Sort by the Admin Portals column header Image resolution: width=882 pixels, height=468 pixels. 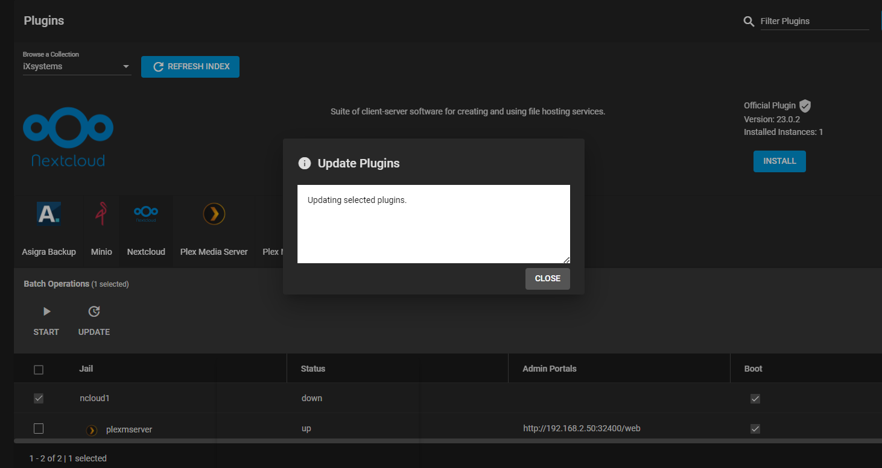click(x=550, y=369)
